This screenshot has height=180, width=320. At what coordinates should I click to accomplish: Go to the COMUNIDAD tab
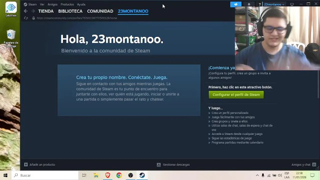tap(100, 11)
